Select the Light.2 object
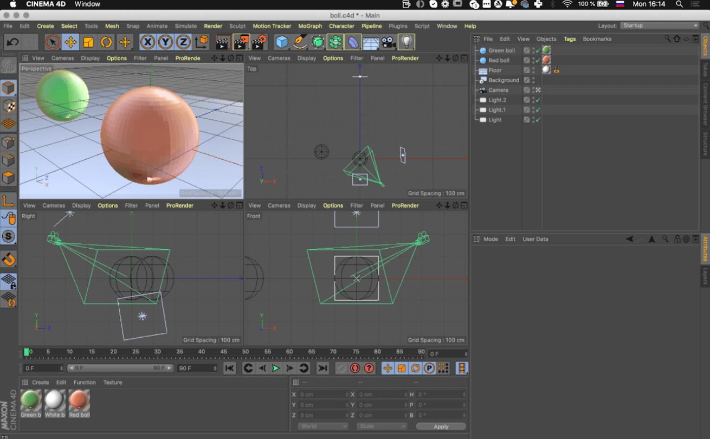This screenshot has width=710, height=439. pos(497,100)
